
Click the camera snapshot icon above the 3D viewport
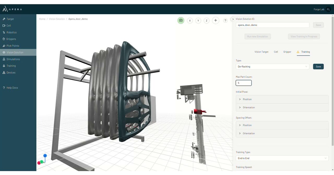(x=181, y=20)
